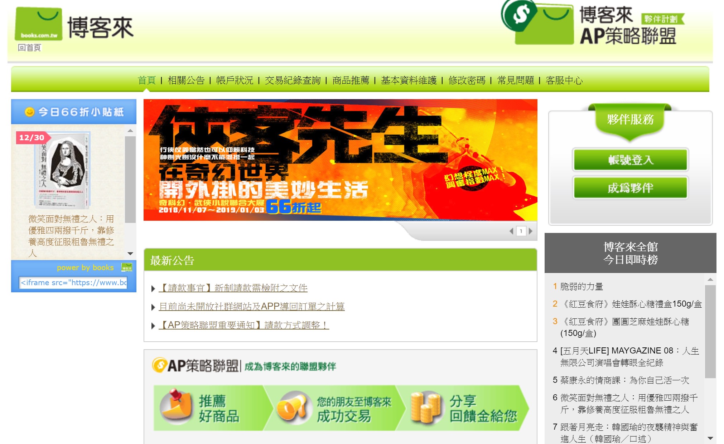Click the ranking list vertical scrollbar thumb

pos(710,331)
